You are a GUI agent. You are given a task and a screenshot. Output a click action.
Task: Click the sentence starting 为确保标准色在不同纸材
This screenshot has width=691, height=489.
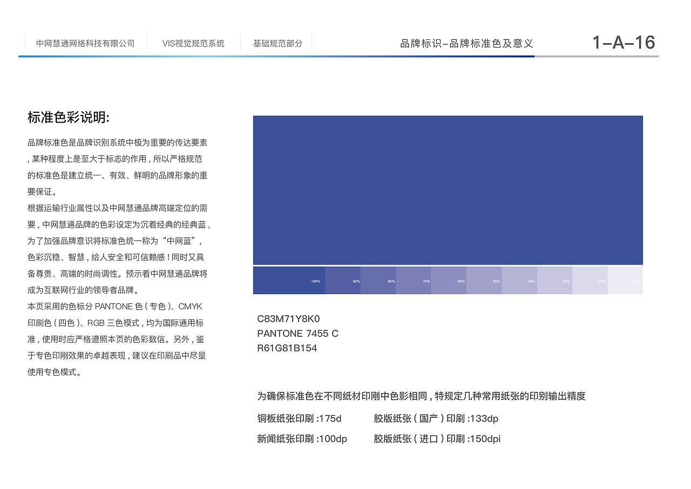pyautogui.click(x=421, y=396)
